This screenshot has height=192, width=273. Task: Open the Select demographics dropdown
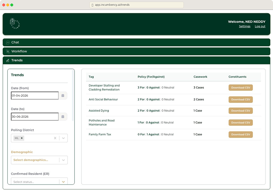coord(63,160)
